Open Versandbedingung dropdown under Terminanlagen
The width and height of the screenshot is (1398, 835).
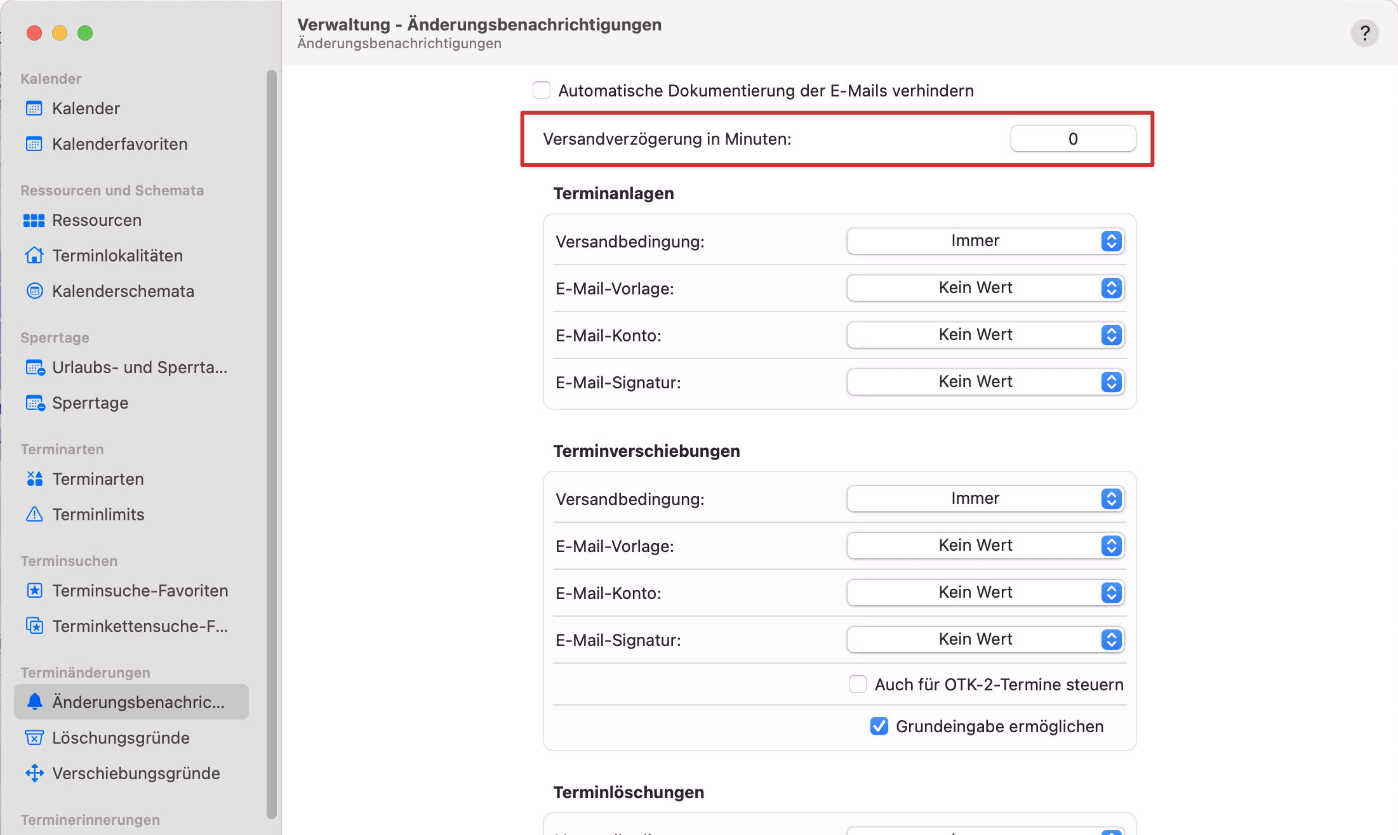[x=985, y=241]
